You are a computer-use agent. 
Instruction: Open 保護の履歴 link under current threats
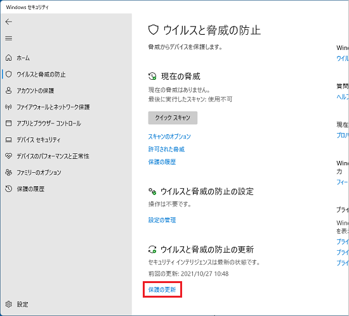162,162
